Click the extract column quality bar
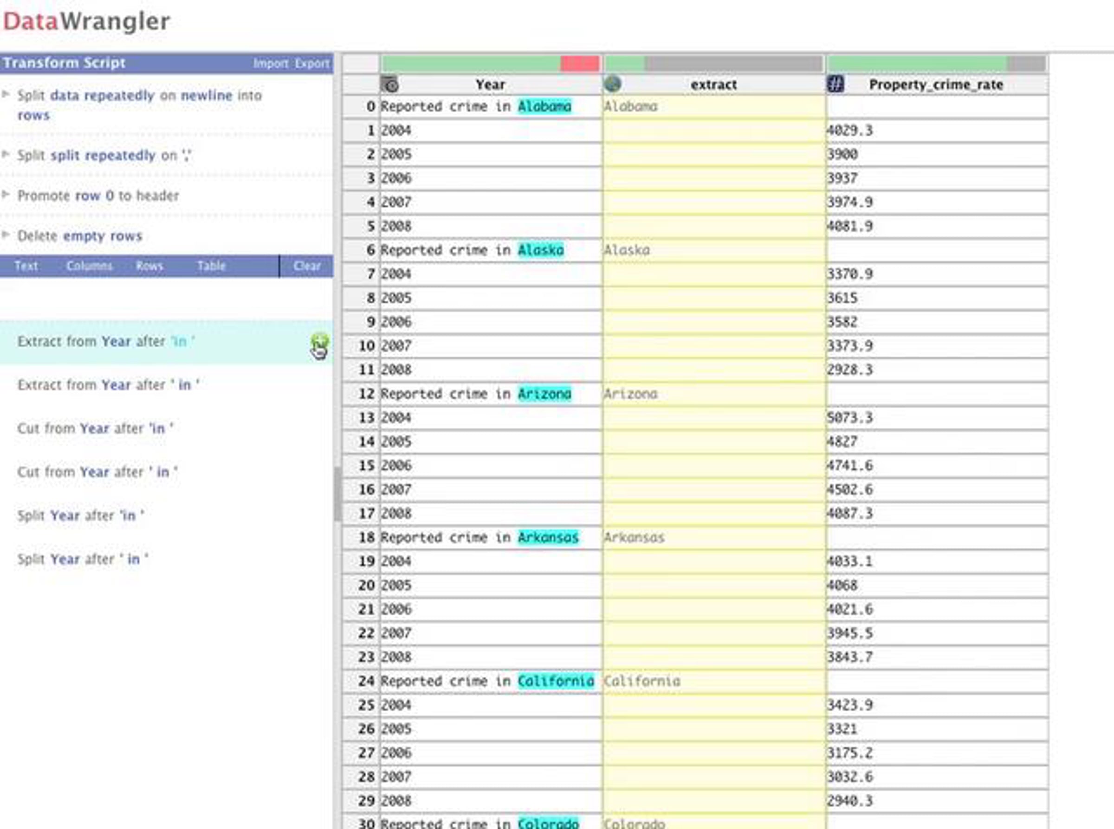This screenshot has height=829, width=1114. tap(714, 64)
